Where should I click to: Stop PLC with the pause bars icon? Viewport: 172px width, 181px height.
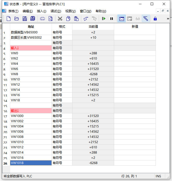coord(112,19)
